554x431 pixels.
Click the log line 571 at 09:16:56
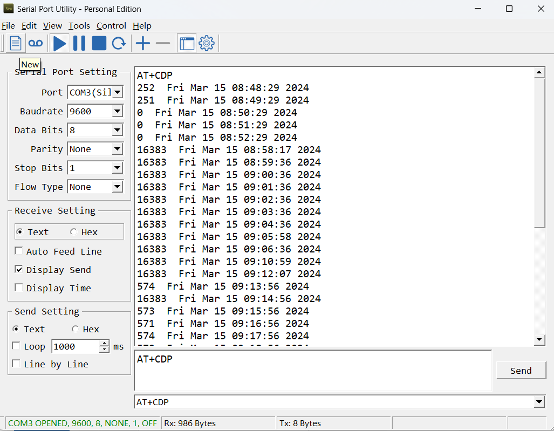(x=223, y=323)
